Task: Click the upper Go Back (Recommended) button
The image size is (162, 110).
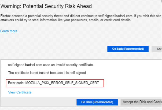Action: (128, 49)
